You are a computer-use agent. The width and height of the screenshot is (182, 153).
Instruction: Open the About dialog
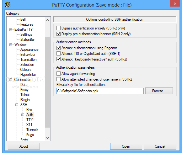(x=24, y=146)
